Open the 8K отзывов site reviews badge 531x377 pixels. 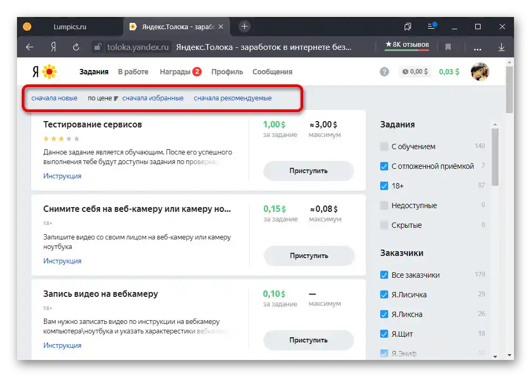click(x=407, y=45)
